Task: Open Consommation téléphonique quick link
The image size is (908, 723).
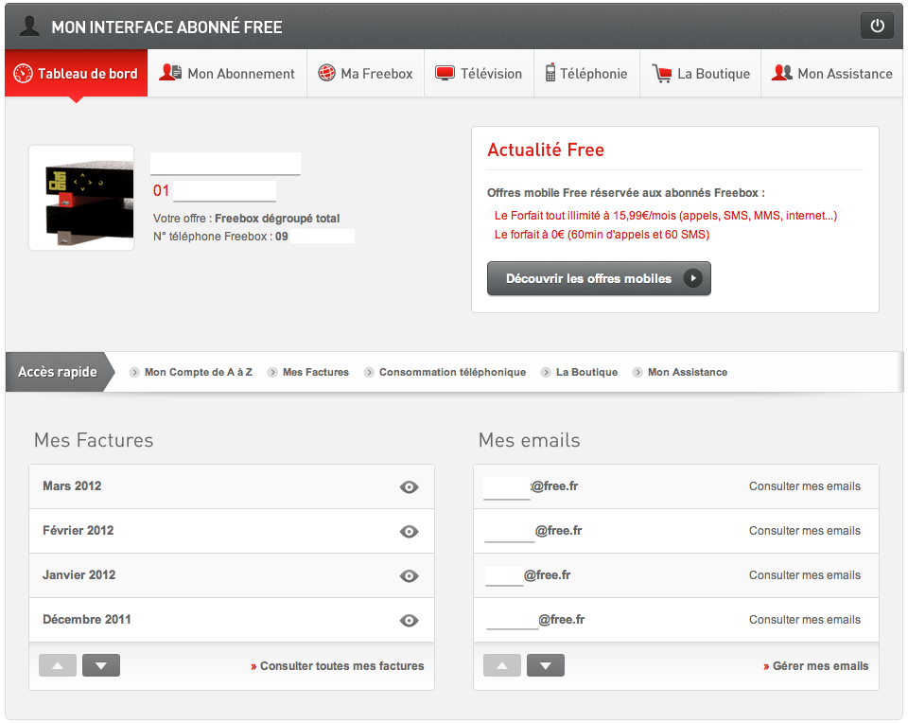Action: pyautogui.click(x=452, y=373)
